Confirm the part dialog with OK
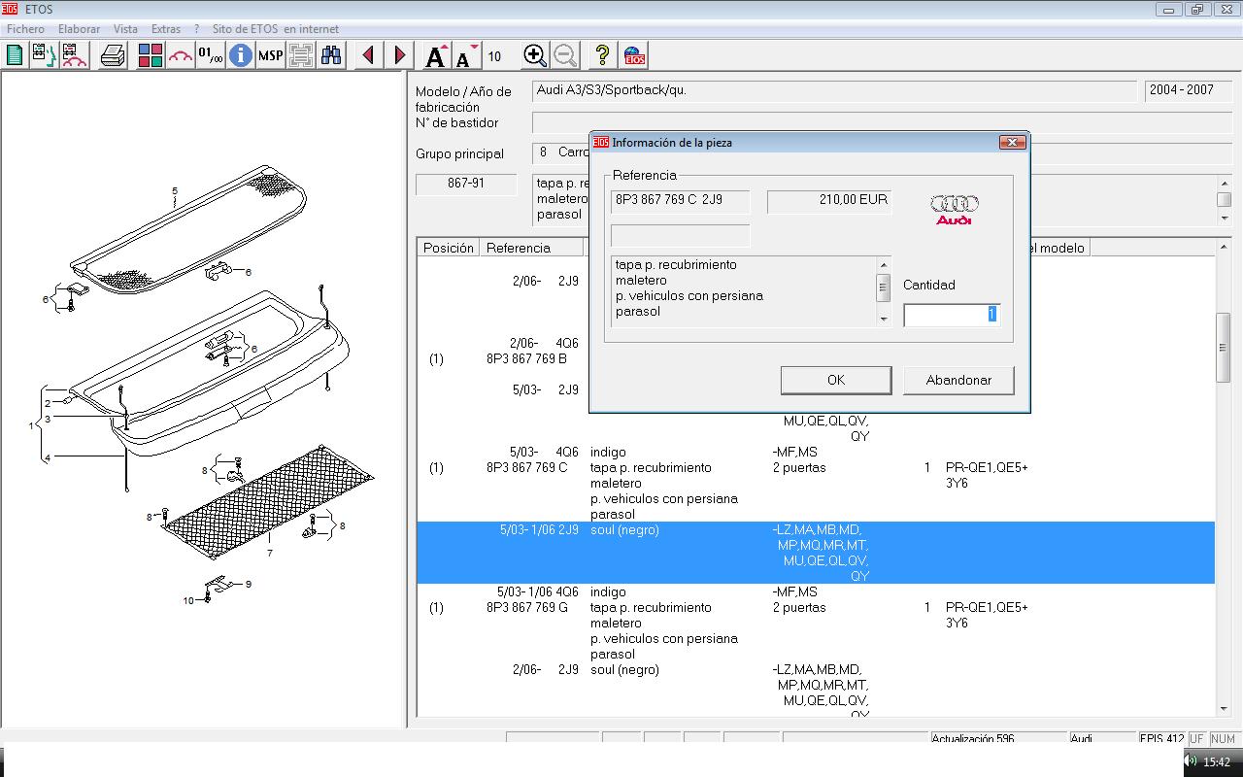1243x777 pixels. pos(836,380)
